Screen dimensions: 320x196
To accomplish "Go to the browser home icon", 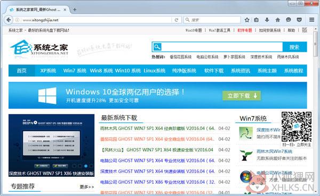I will (x=277, y=20).
